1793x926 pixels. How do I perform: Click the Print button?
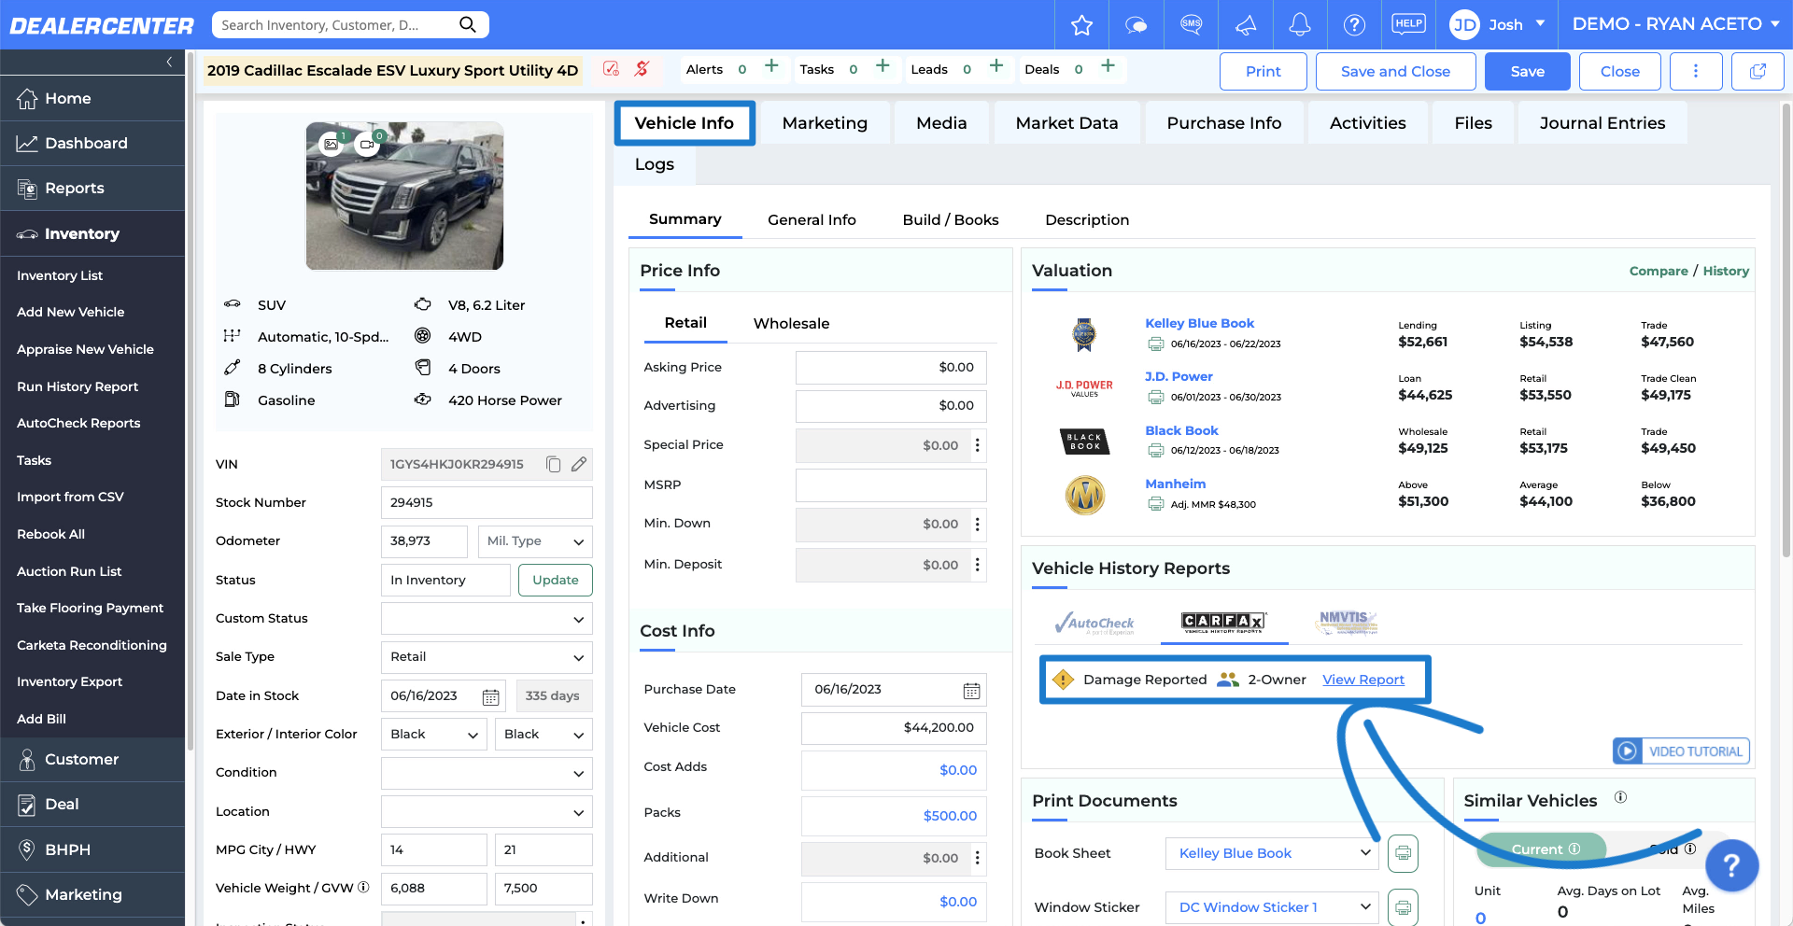1263,71
